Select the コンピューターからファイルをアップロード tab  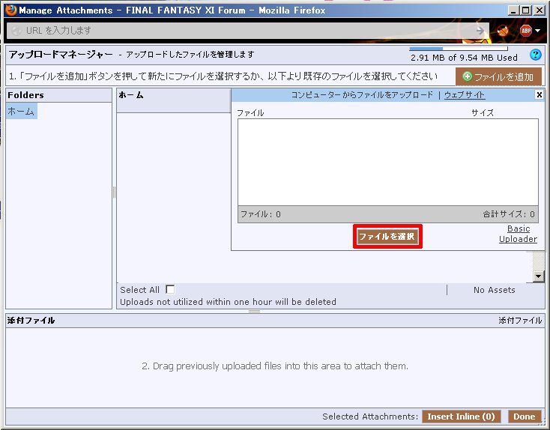[362, 95]
